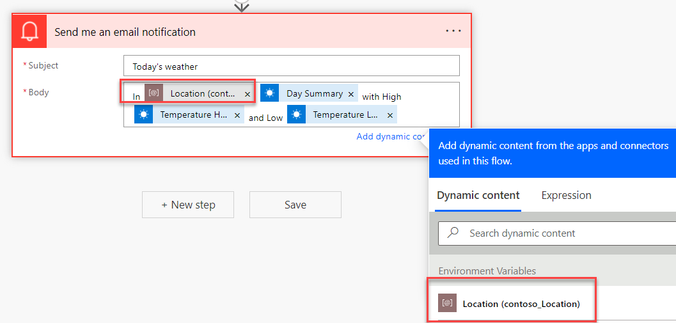676x323 pixels.
Task: Click the Day Summary weather sun icon
Action: point(269,93)
